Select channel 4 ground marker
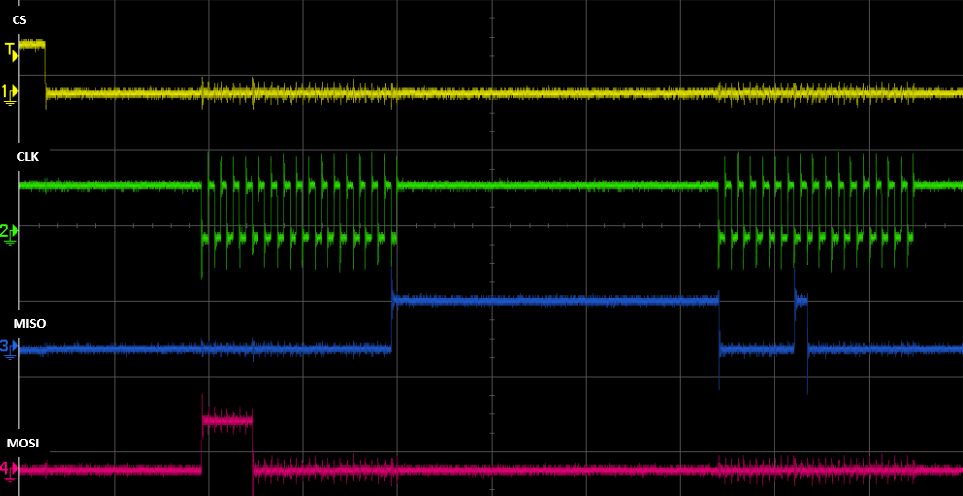Image resolution: width=963 pixels, height=496 pixels. [x=10, y=470]
